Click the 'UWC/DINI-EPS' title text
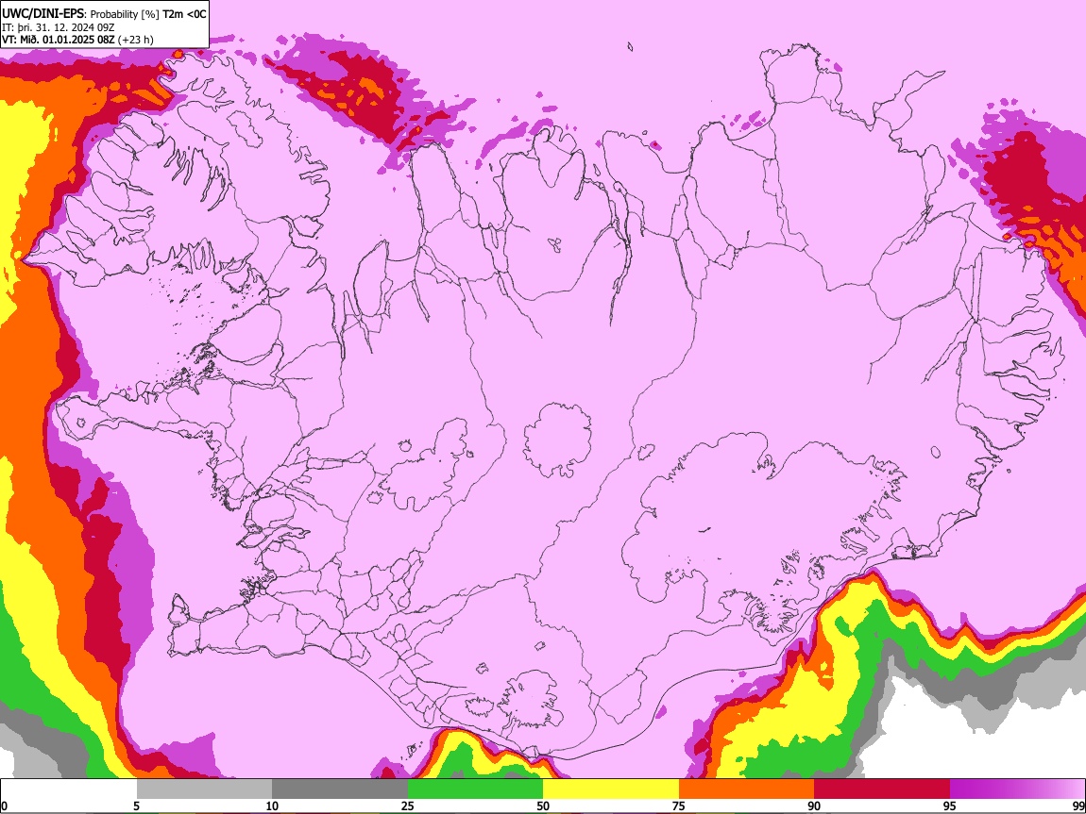Viewport: 1086px width, 814px height. [42, 14]
